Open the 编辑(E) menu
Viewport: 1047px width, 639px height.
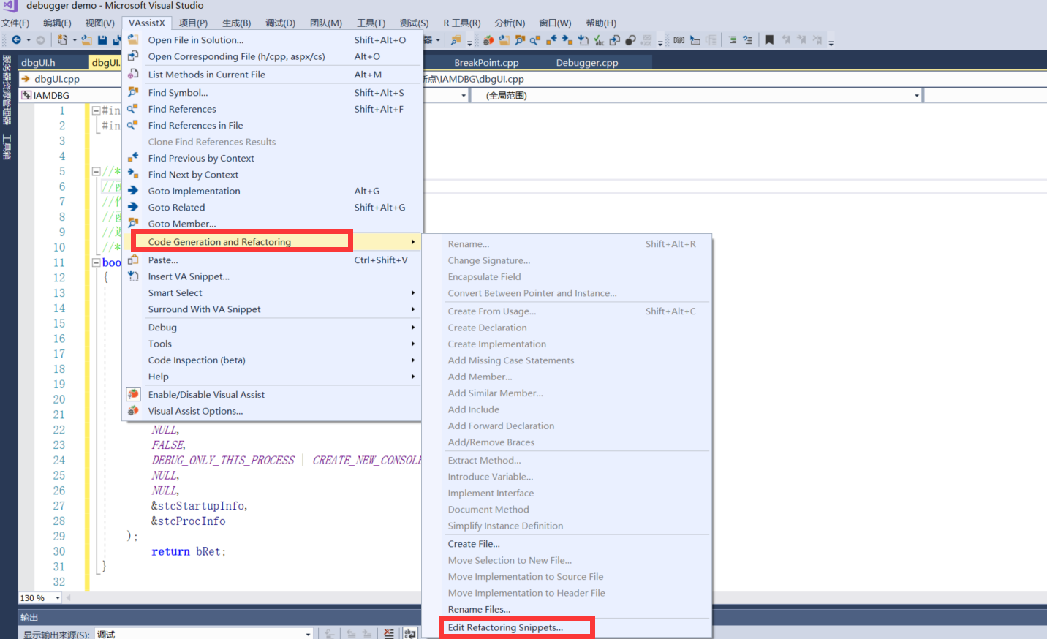57,23
